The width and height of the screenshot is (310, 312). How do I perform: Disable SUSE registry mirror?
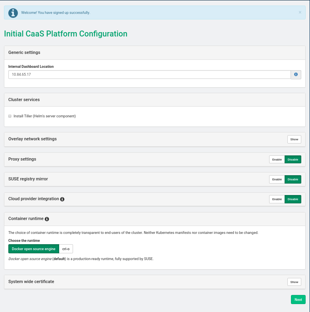point(293,179)
